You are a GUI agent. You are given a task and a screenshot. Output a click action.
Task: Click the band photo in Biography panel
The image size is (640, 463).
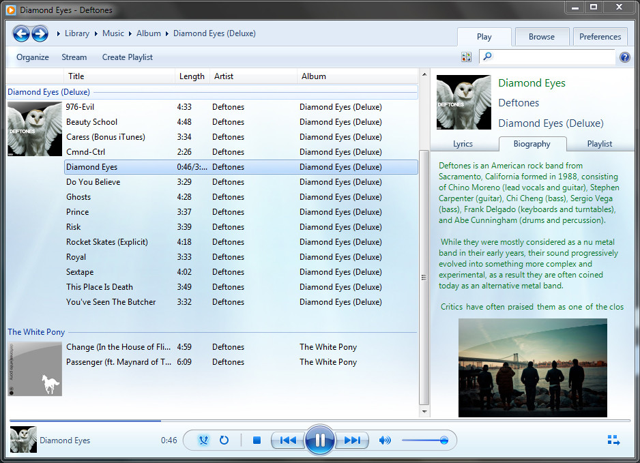[533, 368]
